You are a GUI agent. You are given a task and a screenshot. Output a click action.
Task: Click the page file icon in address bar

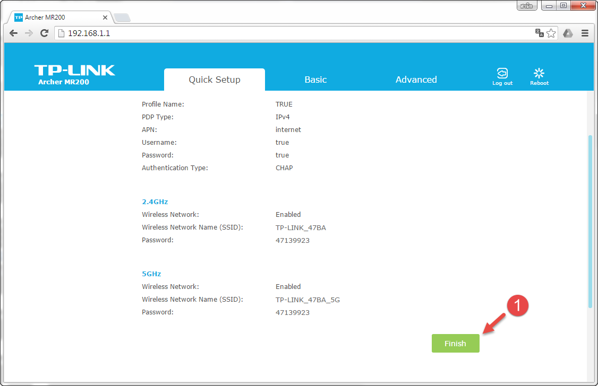61,33
